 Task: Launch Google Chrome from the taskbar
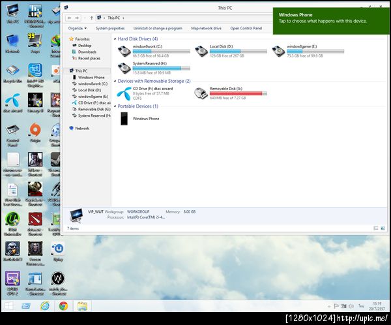[x=63, y=306]
